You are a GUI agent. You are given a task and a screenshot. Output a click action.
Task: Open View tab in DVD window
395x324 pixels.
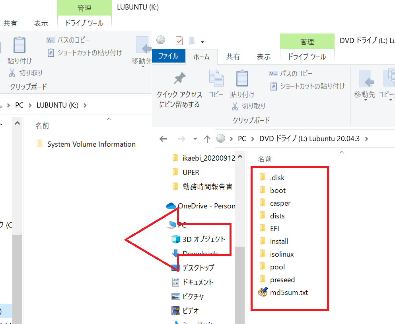(x=263, y=57)
